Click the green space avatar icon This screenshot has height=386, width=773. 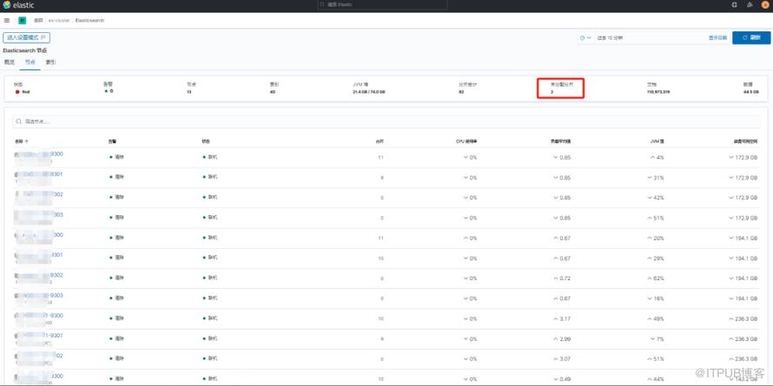tap(23, 20)
